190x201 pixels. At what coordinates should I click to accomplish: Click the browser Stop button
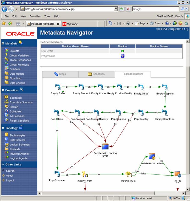click(x=128, y=9)
